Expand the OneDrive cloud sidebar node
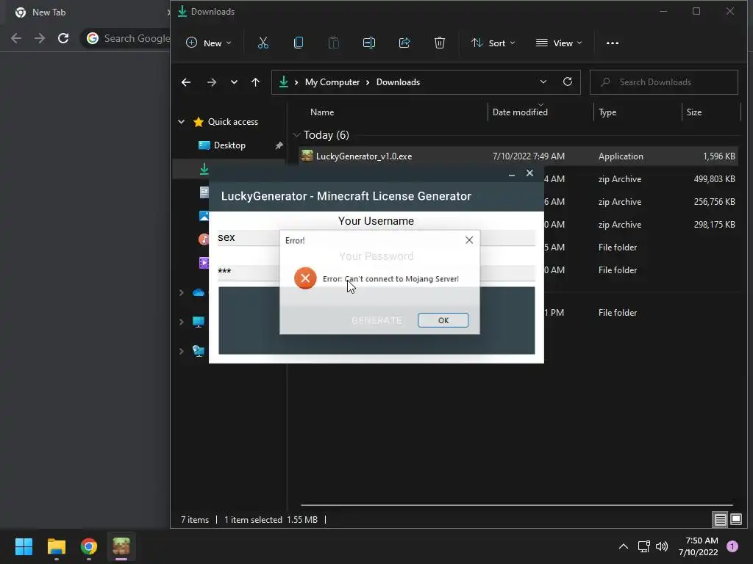The height and width of the screenshot is (564, 753). (x=182, y=292)
